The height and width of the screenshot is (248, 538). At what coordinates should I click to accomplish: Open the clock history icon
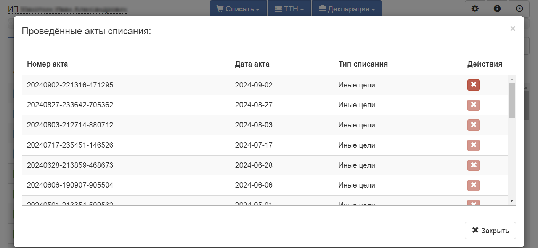tap(519, 9)
